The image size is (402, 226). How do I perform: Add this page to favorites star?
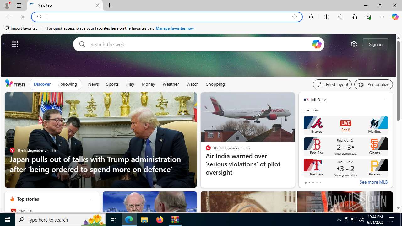(x=294, y=17)
